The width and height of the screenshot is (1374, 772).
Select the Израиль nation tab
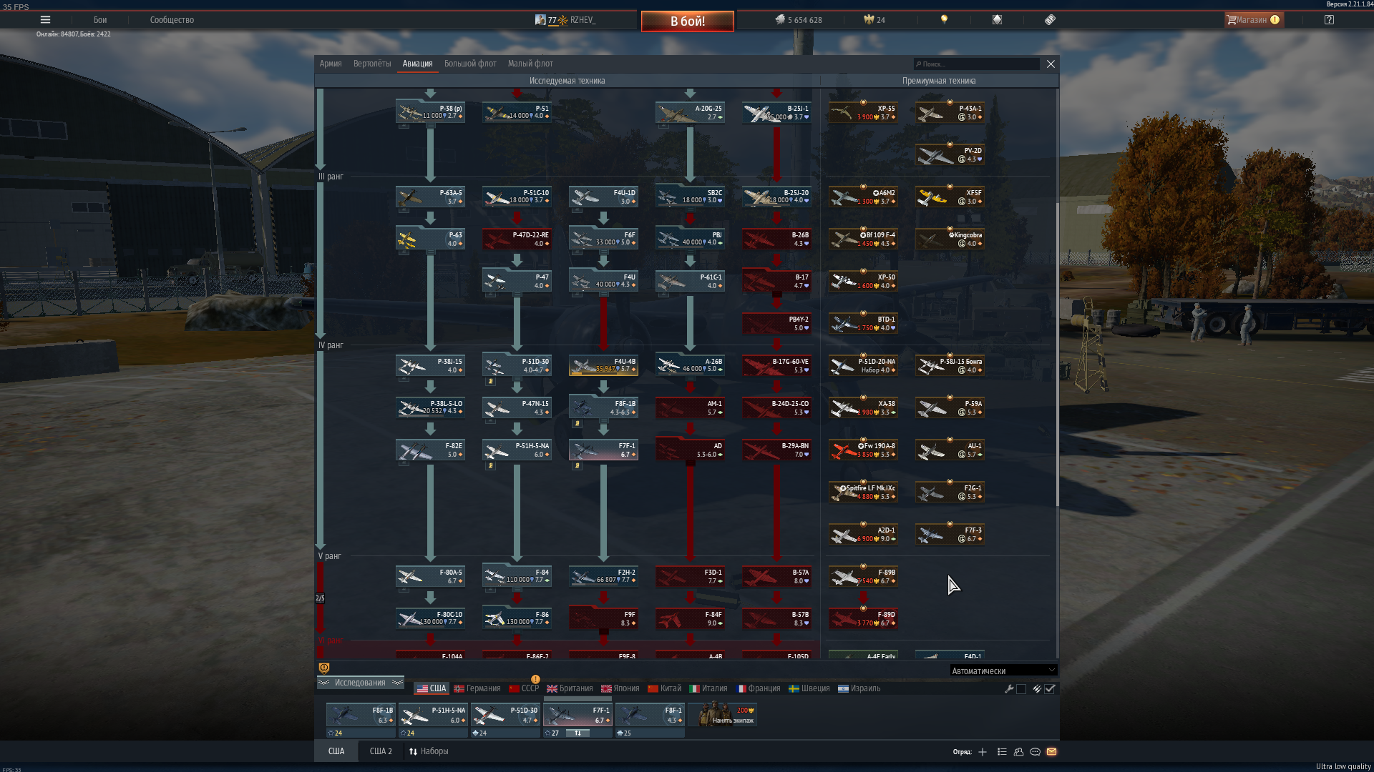coord(859,689)
